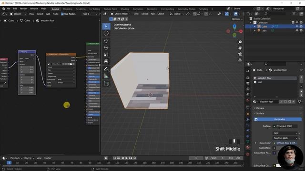The image size is (305, 171).
Task: Open the Playback dropdown in timeline
Action: click(16, 158)
